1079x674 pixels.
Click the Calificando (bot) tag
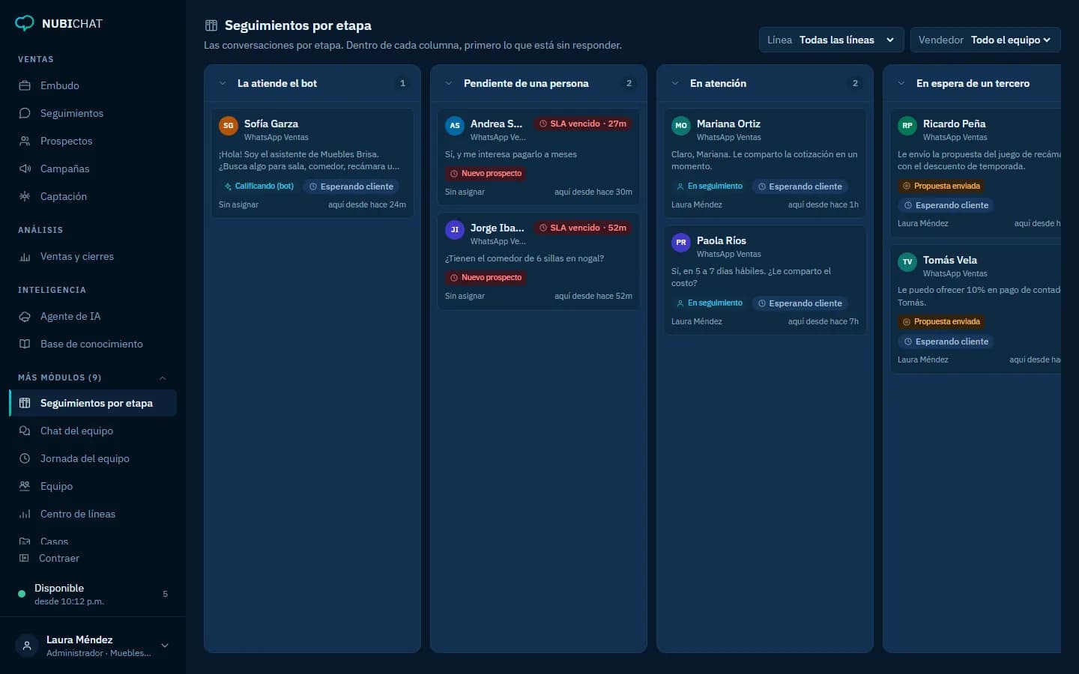[x=259, y=186]
